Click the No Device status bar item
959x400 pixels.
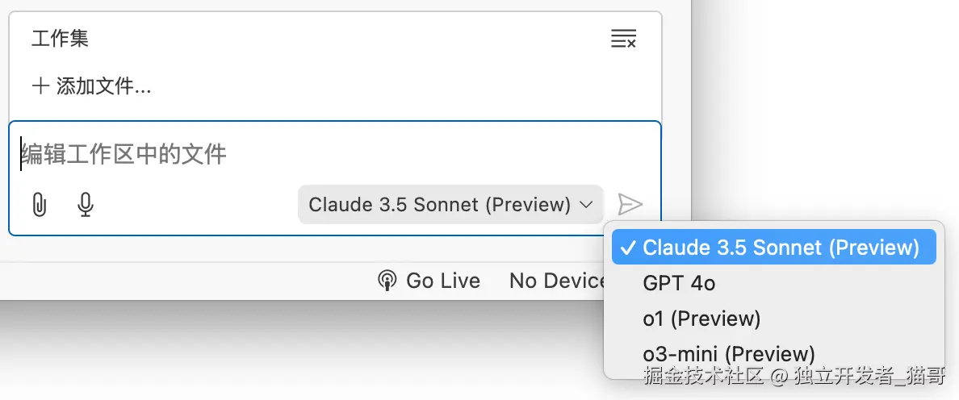click(x=557, y=281)
